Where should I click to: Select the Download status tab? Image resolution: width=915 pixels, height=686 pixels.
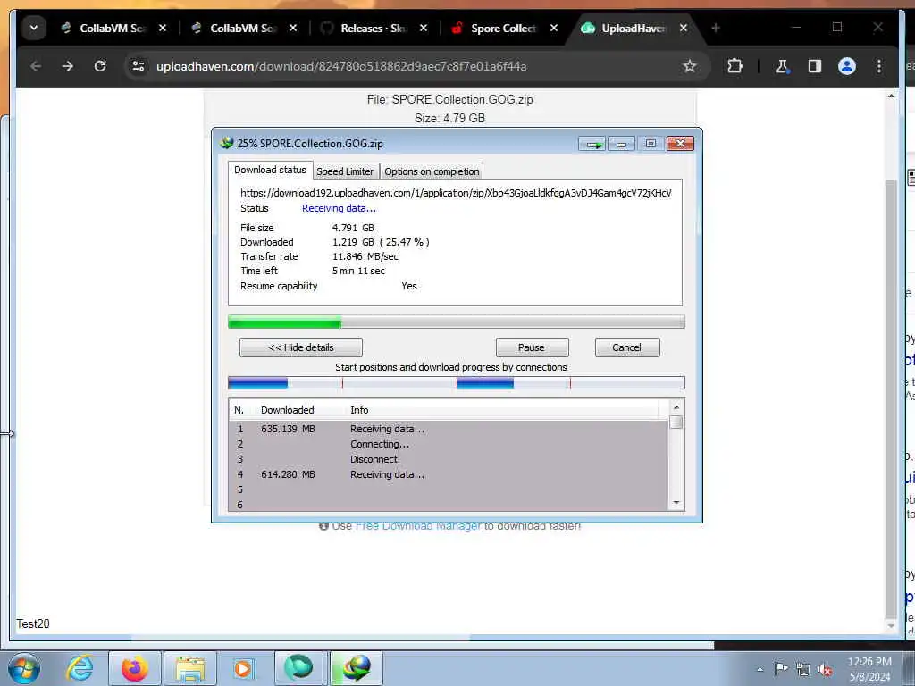click(x=270, y=170)
